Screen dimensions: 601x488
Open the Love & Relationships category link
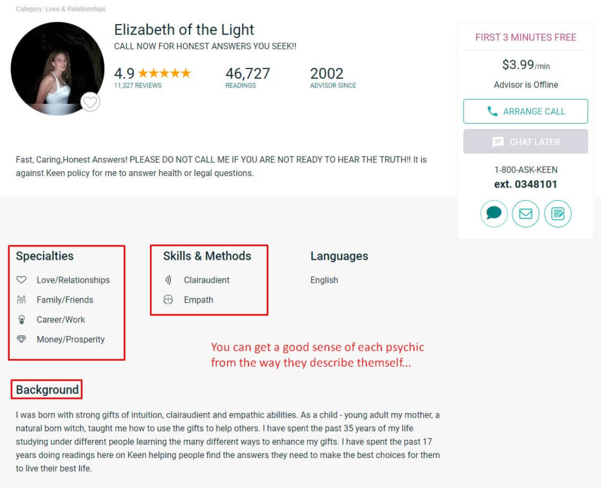(x=76, y=9)
